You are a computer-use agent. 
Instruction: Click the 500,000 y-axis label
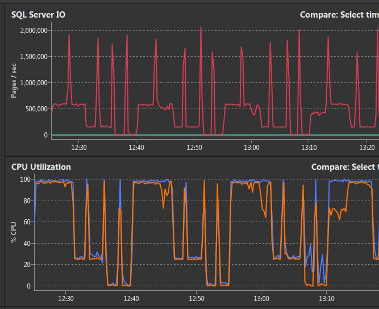36,109
